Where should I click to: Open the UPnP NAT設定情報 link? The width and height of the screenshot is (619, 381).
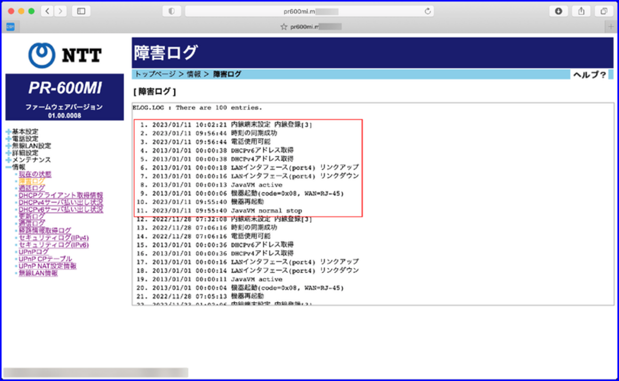pos(48,266)
